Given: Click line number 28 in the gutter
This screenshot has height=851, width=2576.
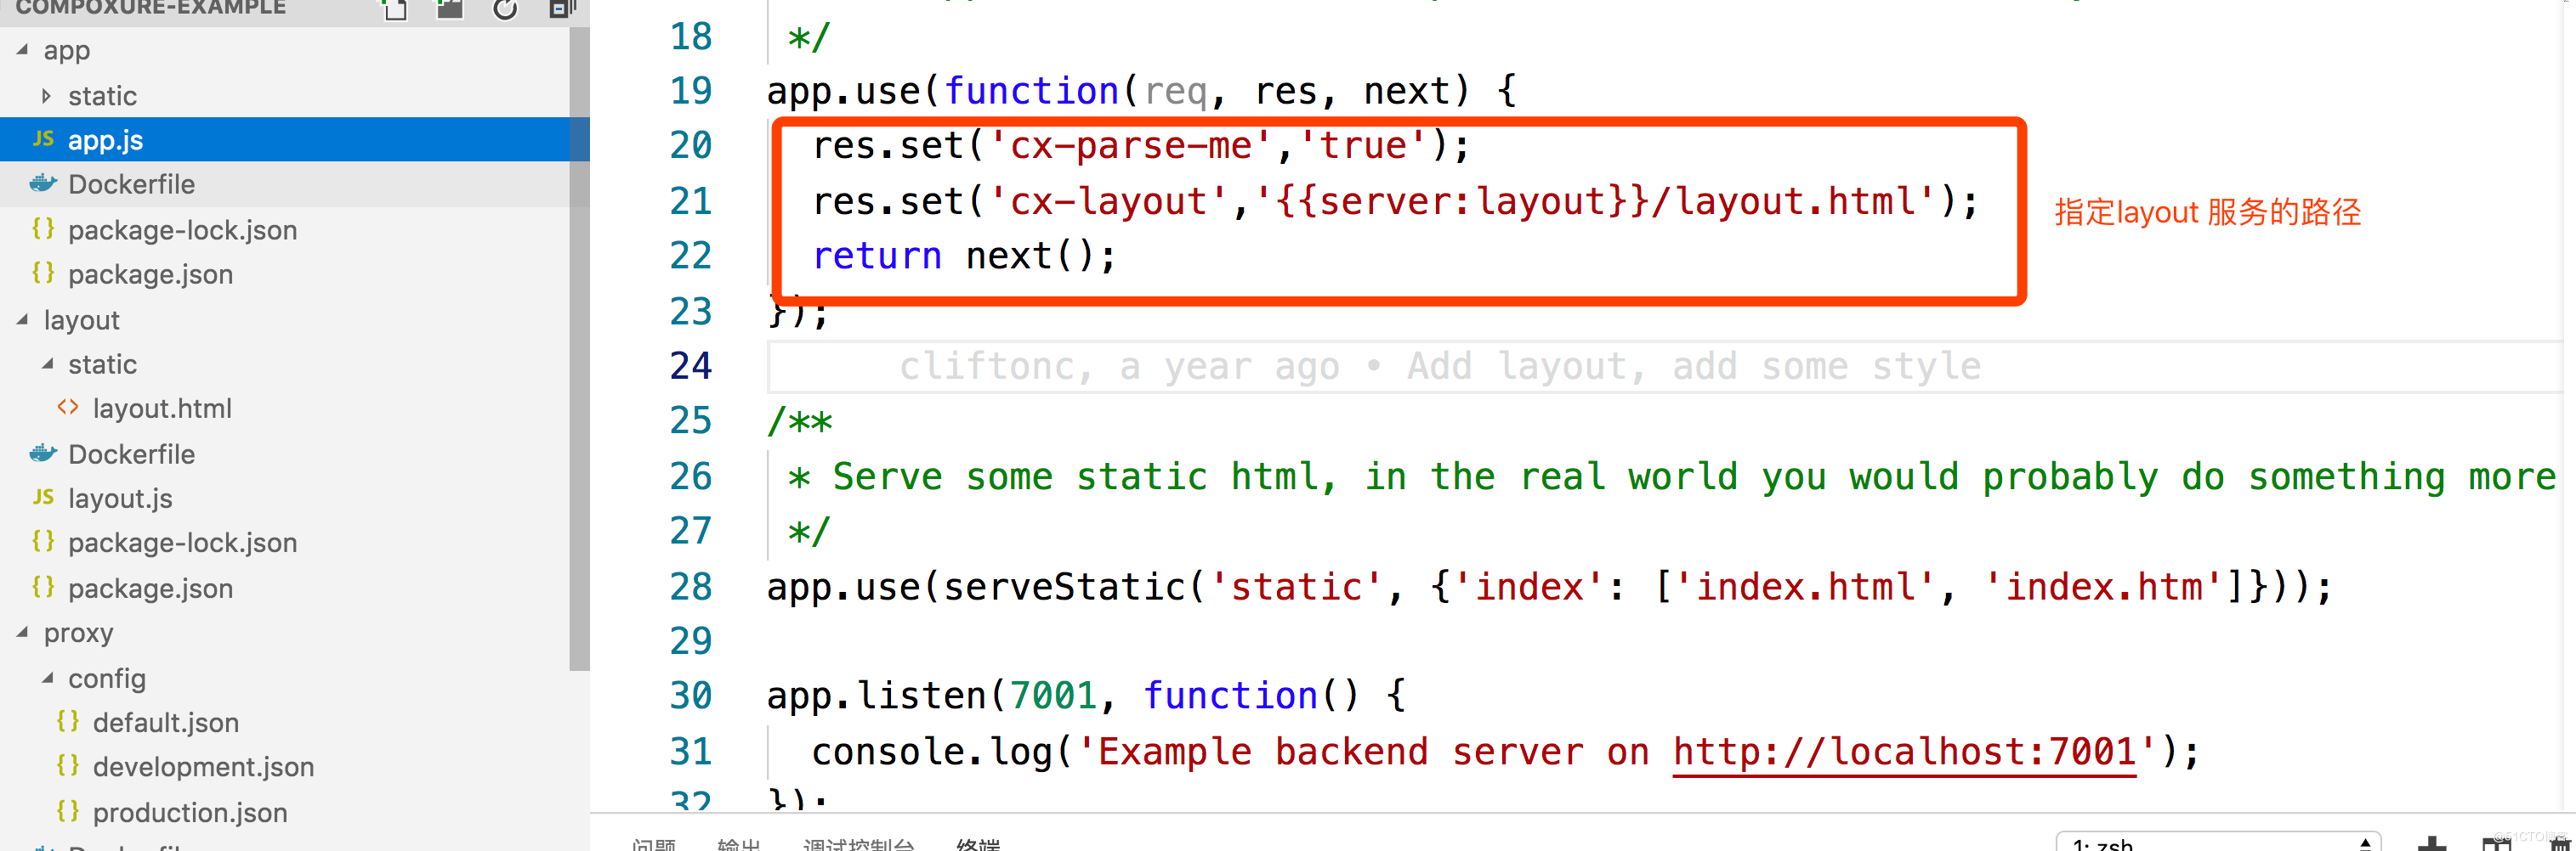Looking at the screenshot, I should pos(691,588).
